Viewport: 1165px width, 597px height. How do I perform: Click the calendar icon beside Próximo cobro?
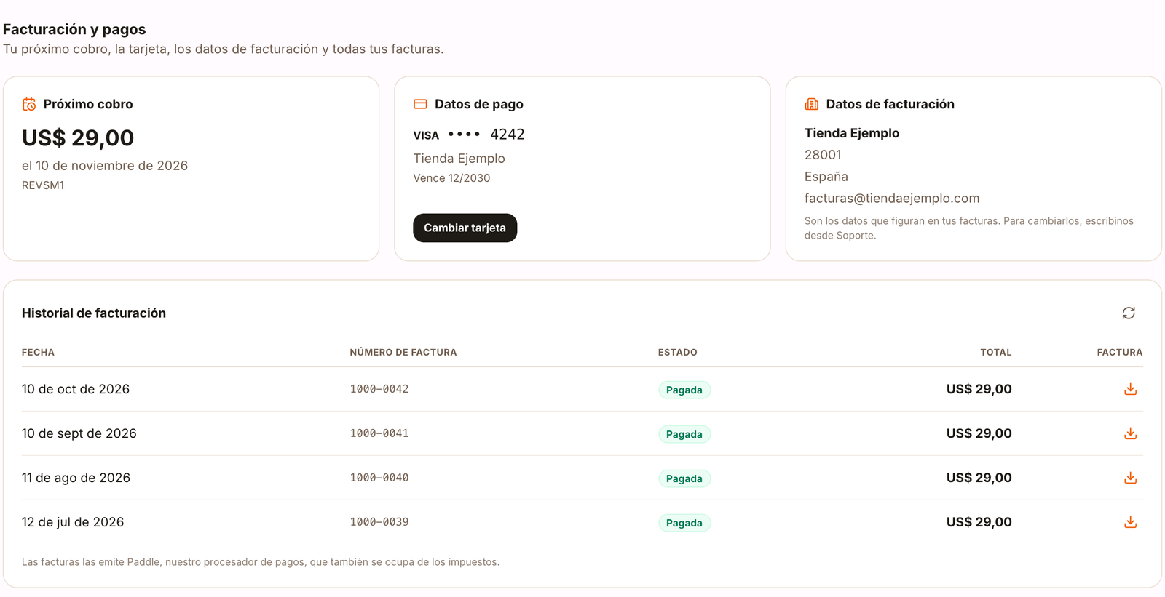pyautogui.click(x=29, y=104)
